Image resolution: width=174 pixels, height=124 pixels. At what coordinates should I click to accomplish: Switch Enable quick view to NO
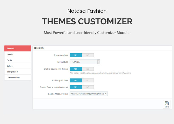pos(88,80)
